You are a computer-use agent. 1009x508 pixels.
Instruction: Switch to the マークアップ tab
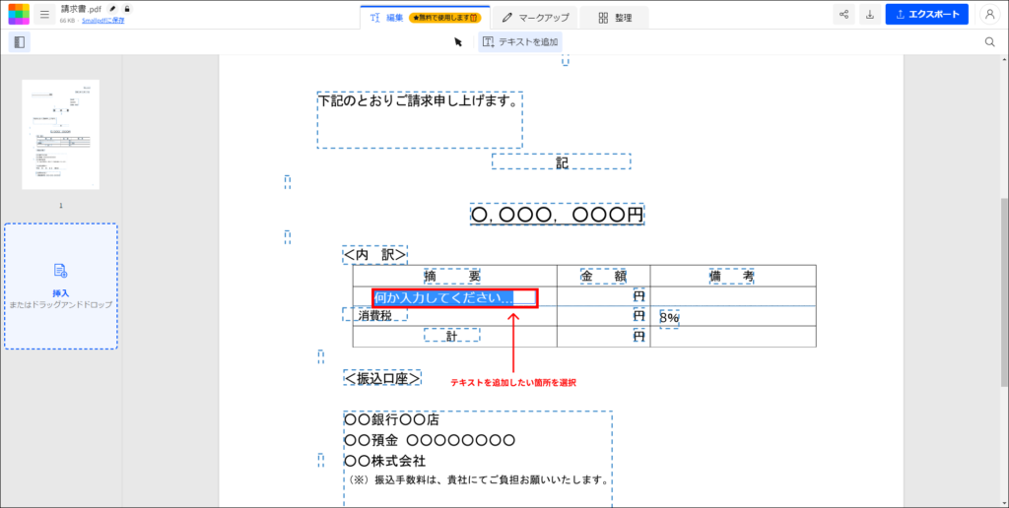coord(535,18)
